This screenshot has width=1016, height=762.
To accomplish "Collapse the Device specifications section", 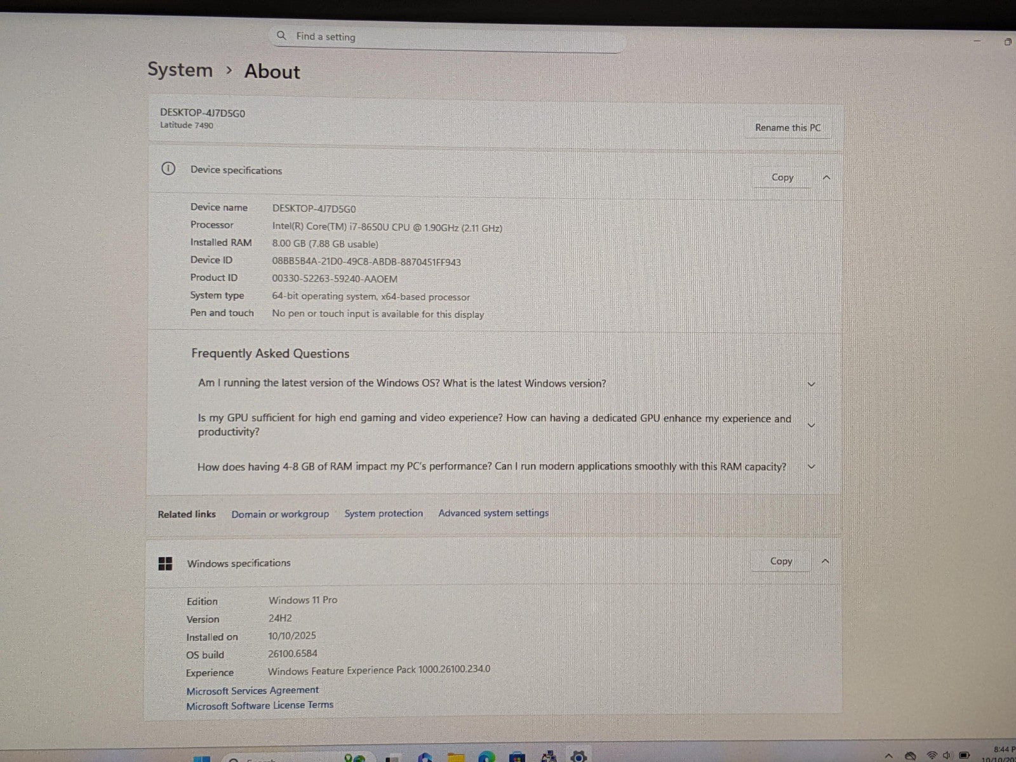I will coord(826,178).
